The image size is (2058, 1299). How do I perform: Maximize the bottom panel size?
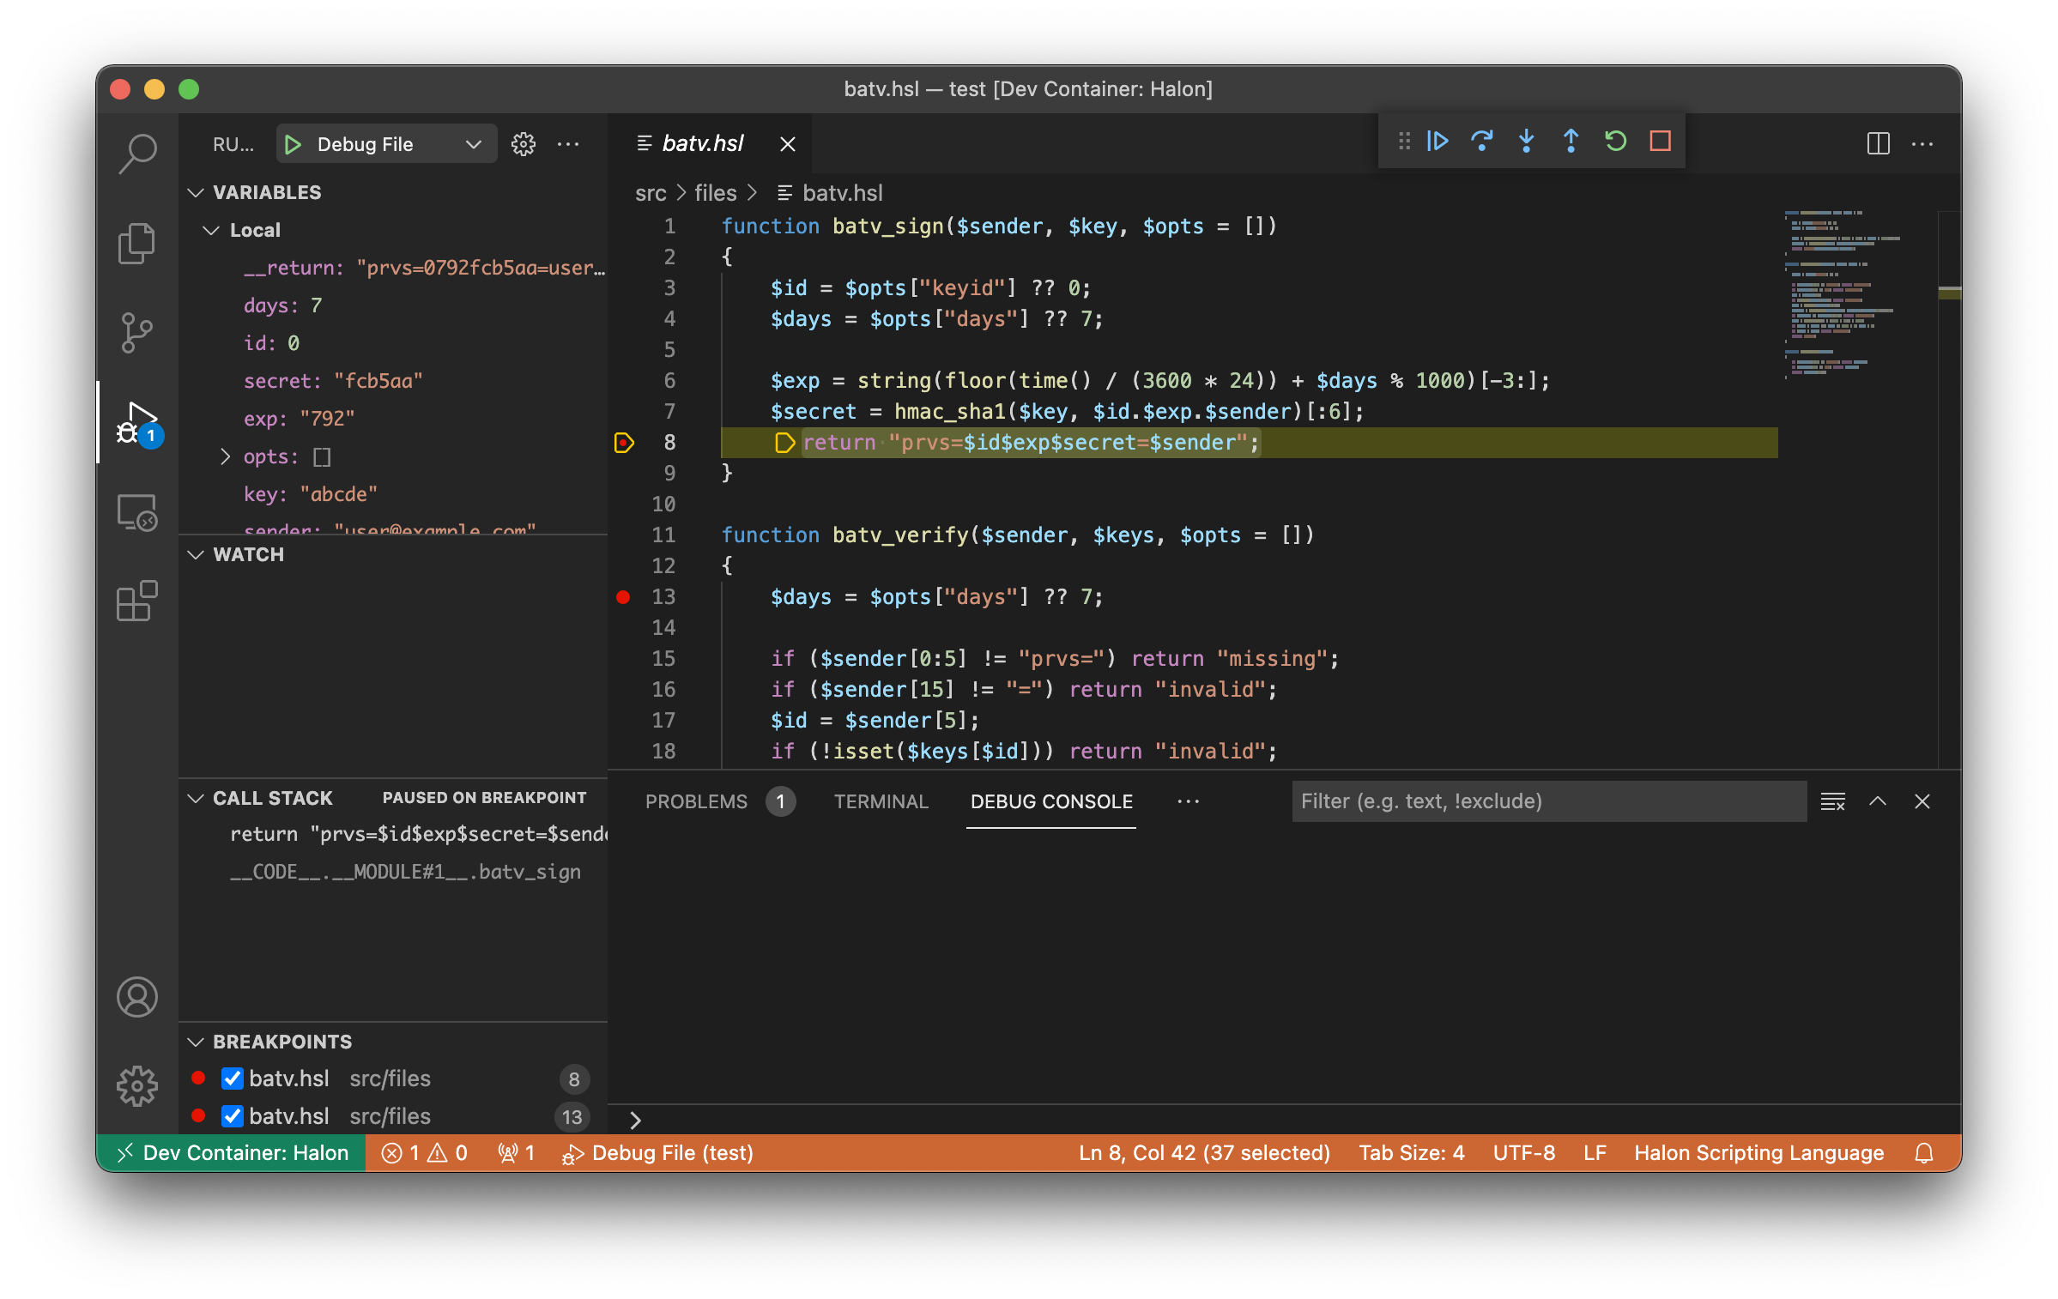(x=1878, y=801)
